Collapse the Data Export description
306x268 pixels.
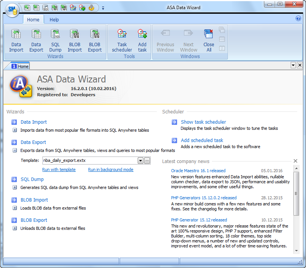[x=15, y=150]
